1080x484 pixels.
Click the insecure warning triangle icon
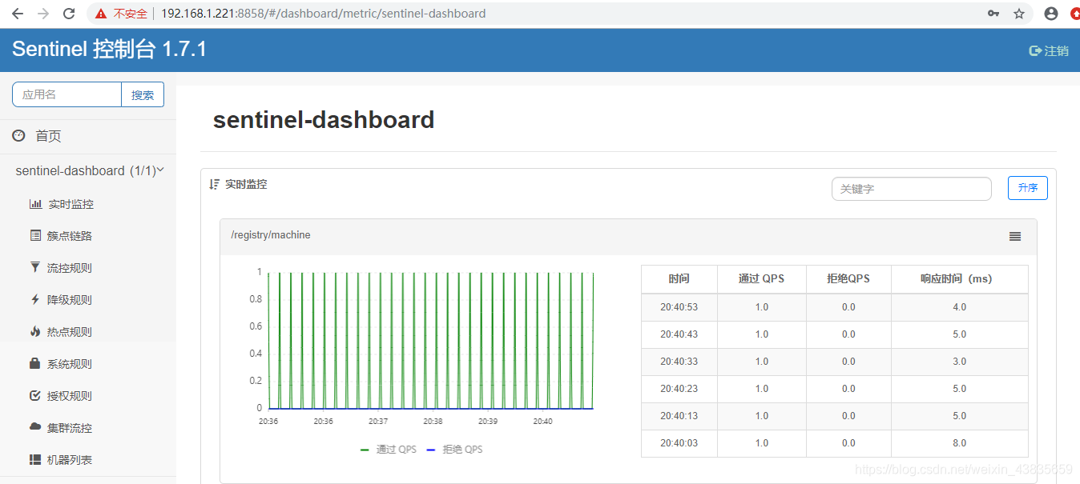coord(101,14)
